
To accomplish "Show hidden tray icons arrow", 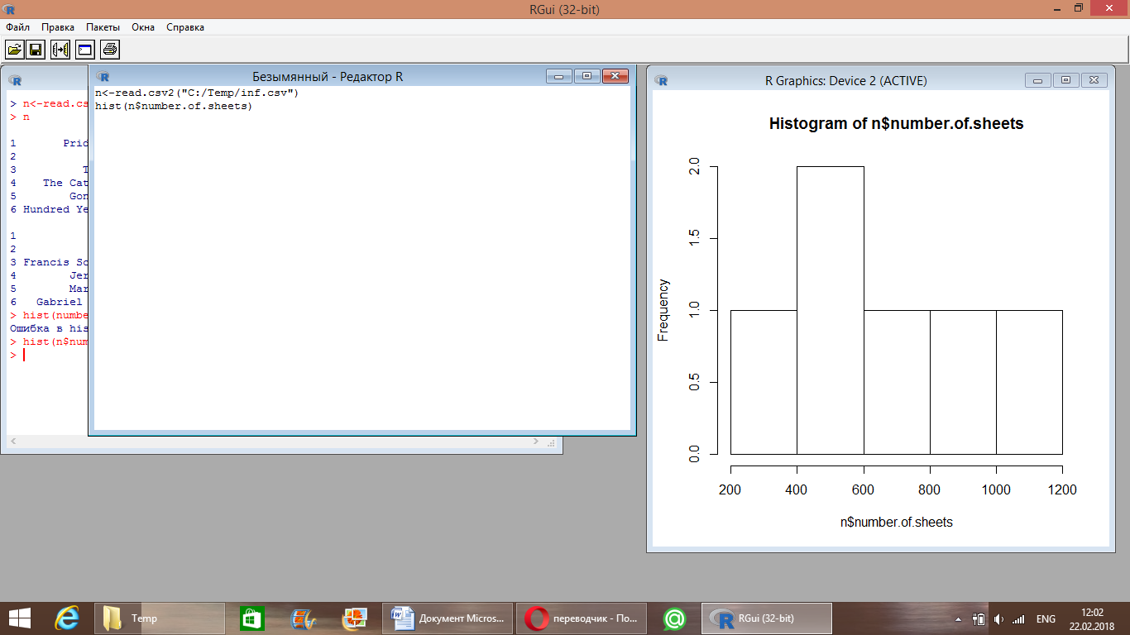I will 959,618.
